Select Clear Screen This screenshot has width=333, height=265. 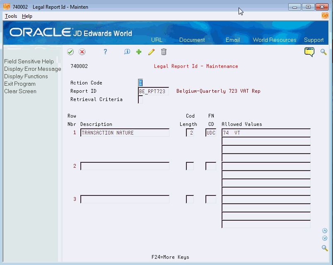20,92
